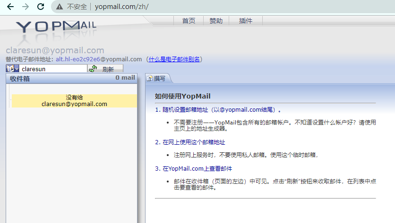395x223 pixels.
Task: Click the YOPMAIL logo
Action: point(56,27)
